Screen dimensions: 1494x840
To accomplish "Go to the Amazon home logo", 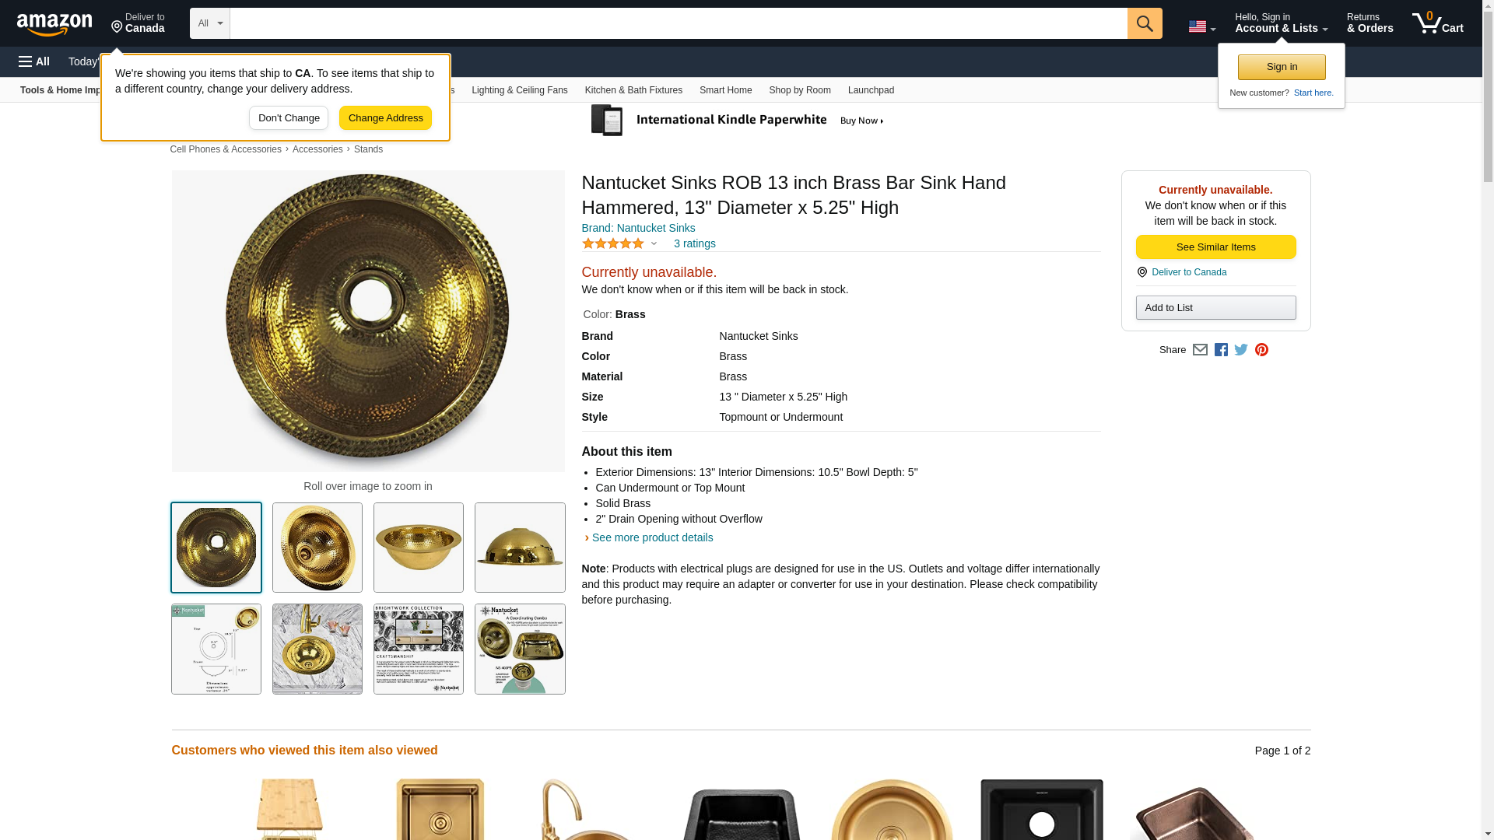I will click(x=54, y=24).
